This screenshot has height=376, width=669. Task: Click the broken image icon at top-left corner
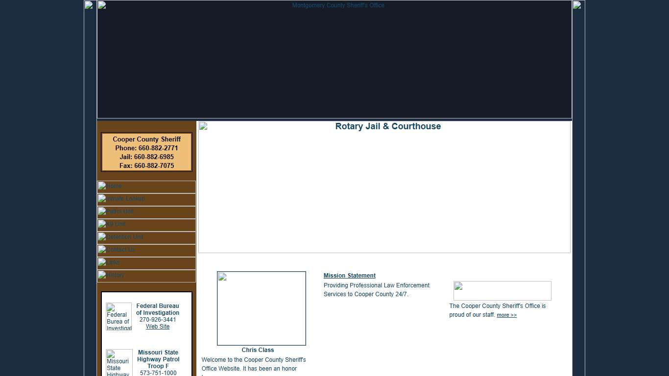[x=89, y=5]
